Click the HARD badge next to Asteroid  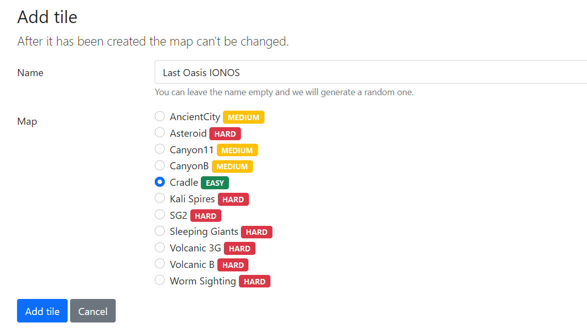tap(225, 134)
